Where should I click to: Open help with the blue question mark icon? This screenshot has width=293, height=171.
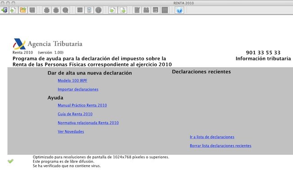click(179, 10)
